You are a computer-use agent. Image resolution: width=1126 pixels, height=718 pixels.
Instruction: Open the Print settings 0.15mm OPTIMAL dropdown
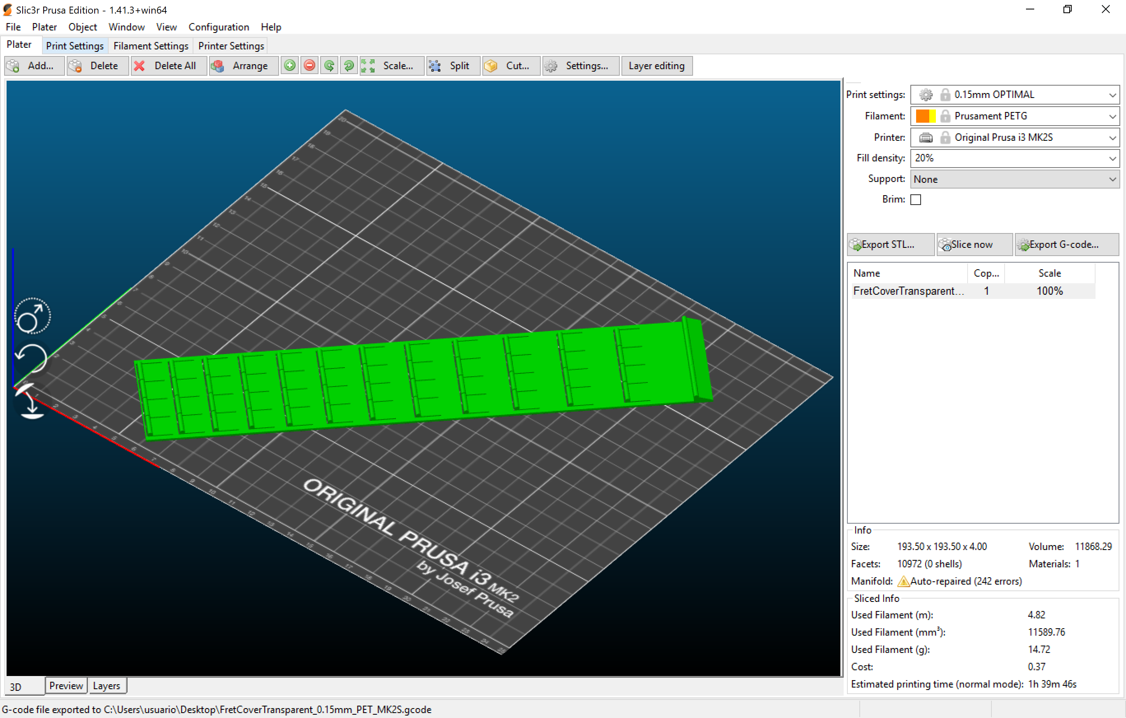pyautogui.click(x=1014, y=95)
